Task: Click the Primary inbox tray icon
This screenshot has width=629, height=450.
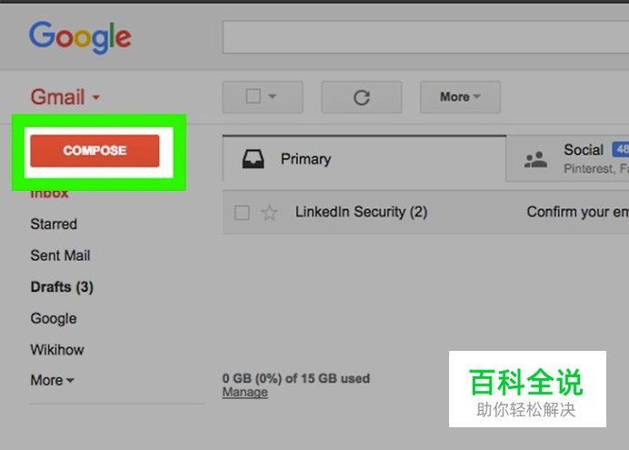Action: point(253,159)
